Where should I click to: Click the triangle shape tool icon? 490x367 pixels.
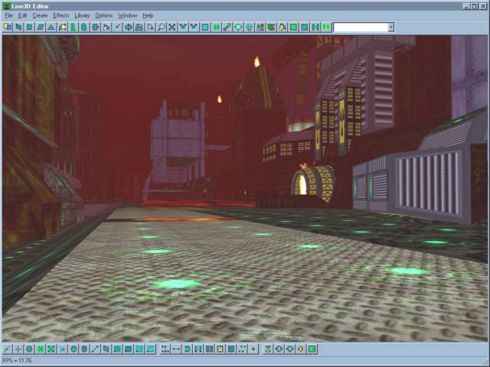(51, 28)
